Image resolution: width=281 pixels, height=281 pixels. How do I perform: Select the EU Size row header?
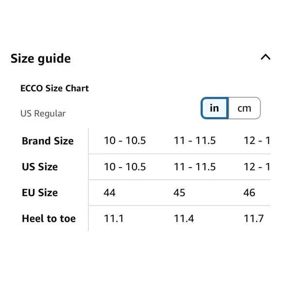40,193
